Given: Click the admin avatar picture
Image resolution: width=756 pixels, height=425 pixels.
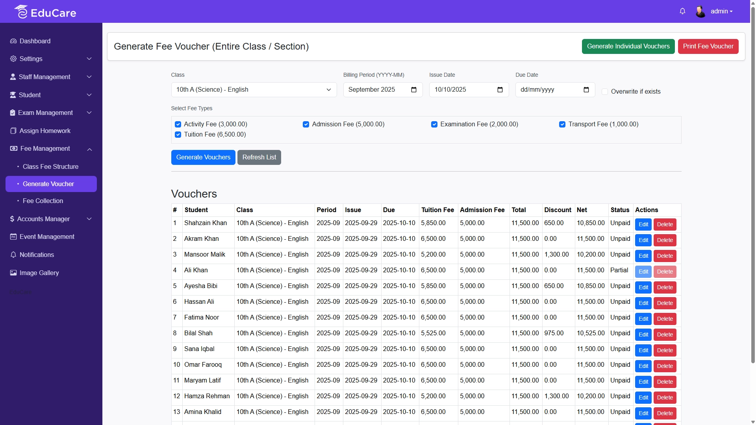Looking at the screenshot, I should (x=700, y=11).
